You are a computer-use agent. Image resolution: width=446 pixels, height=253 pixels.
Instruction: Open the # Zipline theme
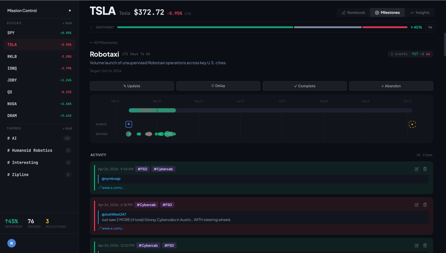(x=39, y=175)
